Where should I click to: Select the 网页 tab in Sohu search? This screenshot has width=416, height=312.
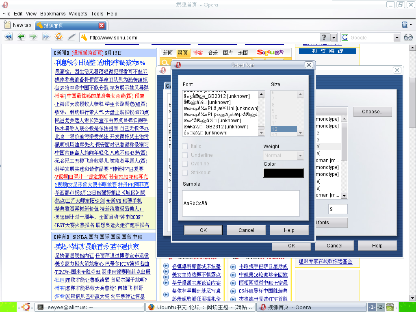pos(182,53)
